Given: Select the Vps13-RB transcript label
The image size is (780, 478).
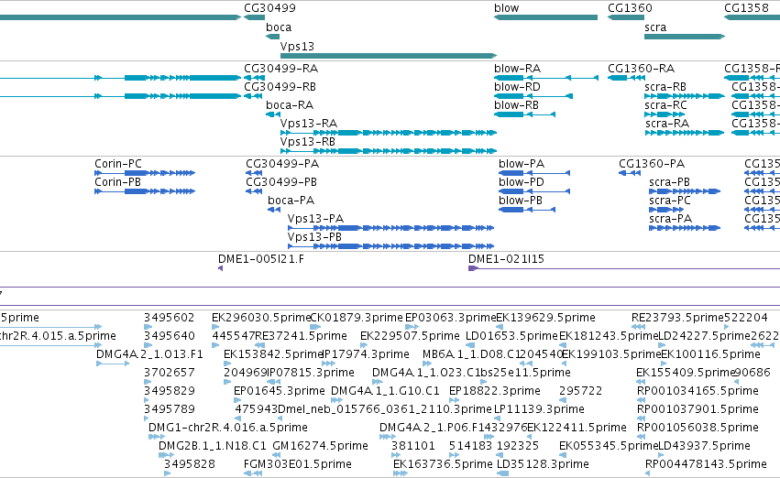Looking at the screenshot, I should 307,142.
